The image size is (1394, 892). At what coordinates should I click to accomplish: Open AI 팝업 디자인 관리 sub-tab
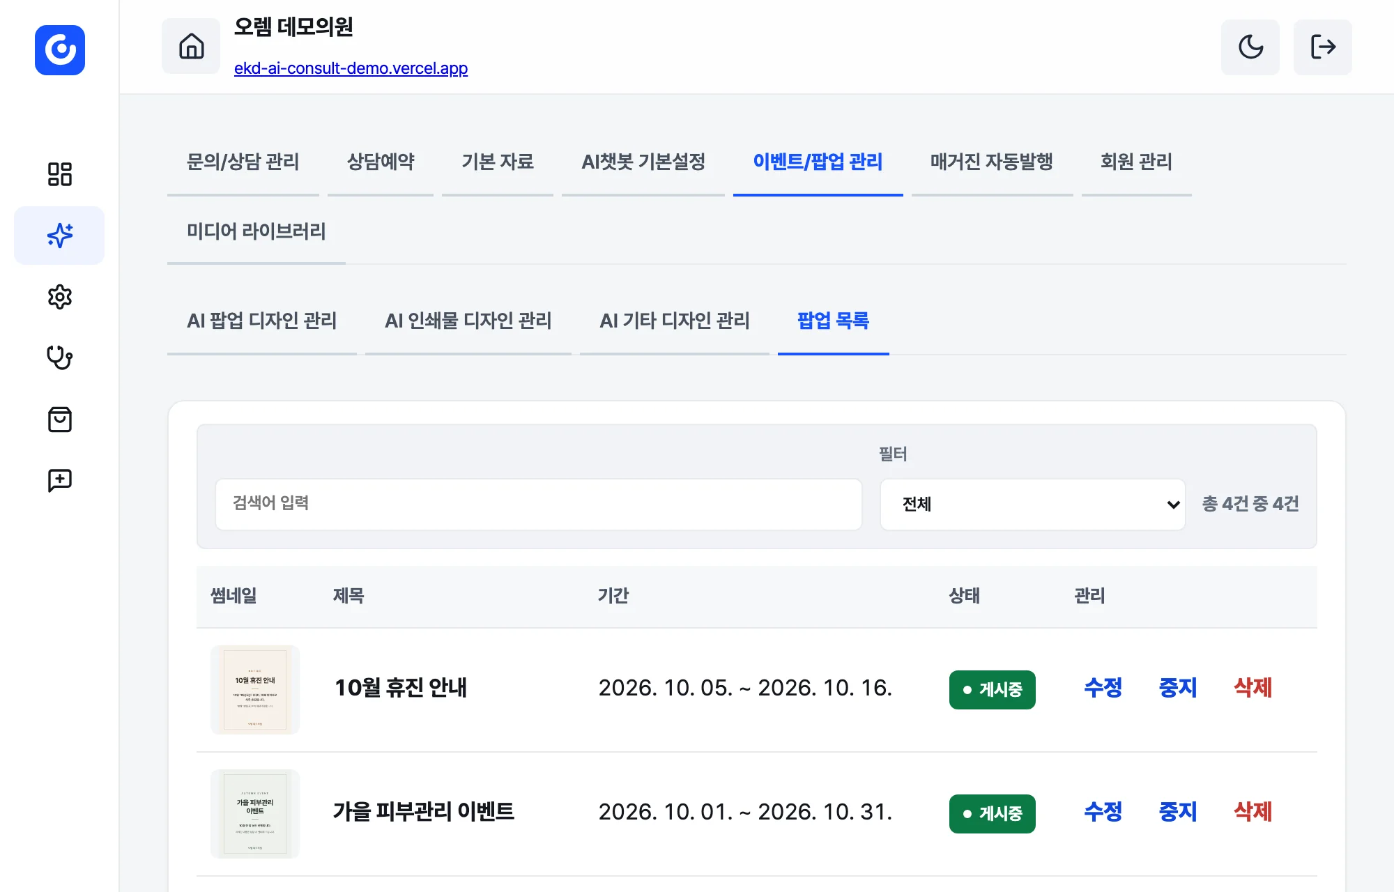262,321
